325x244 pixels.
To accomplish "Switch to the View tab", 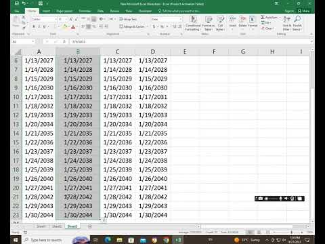I will pyautogui.click(x=129, y=11).
